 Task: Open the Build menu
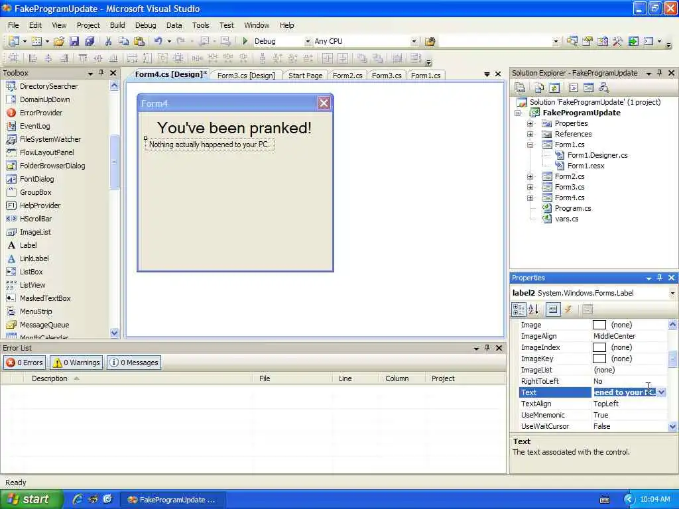coord(117,25)
